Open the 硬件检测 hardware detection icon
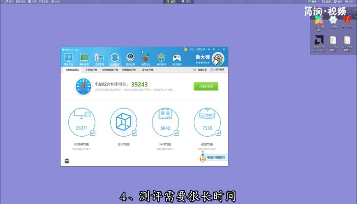Image resolution: width=357 pixels, height=204 pixels. point(84,58)
